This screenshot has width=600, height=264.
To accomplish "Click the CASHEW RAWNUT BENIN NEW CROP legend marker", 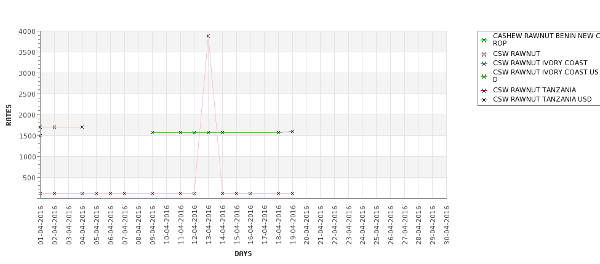I will 484,40.
